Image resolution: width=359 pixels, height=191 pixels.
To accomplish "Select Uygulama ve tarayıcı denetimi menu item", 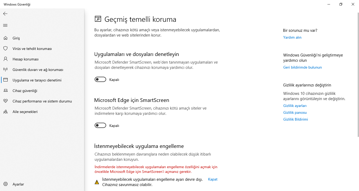I will click(x=37, y=80).
